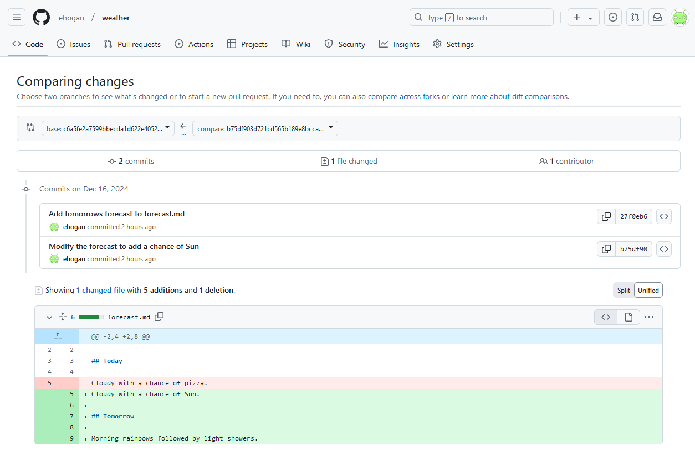Switch to the Insights tab

[399, 44]
